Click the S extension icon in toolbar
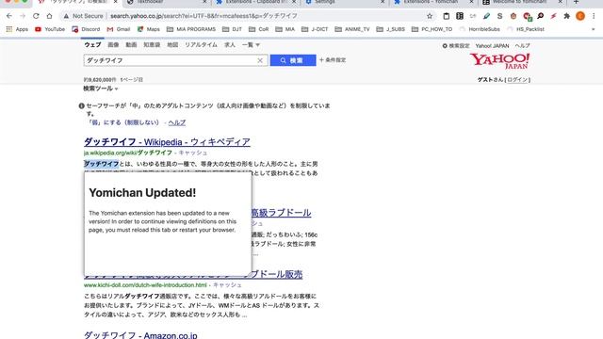Image resolution: width=603 pixels, height=339 pixels. point(499,16)
